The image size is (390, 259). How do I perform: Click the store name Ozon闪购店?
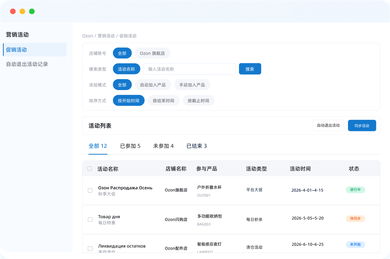point(176,219)
